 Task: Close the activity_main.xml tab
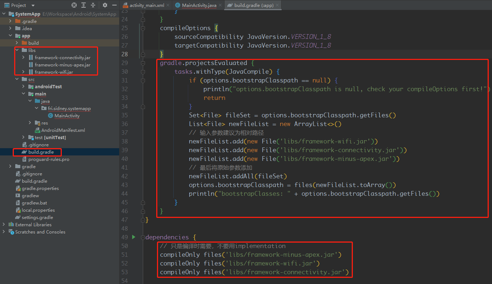point(168,5)
